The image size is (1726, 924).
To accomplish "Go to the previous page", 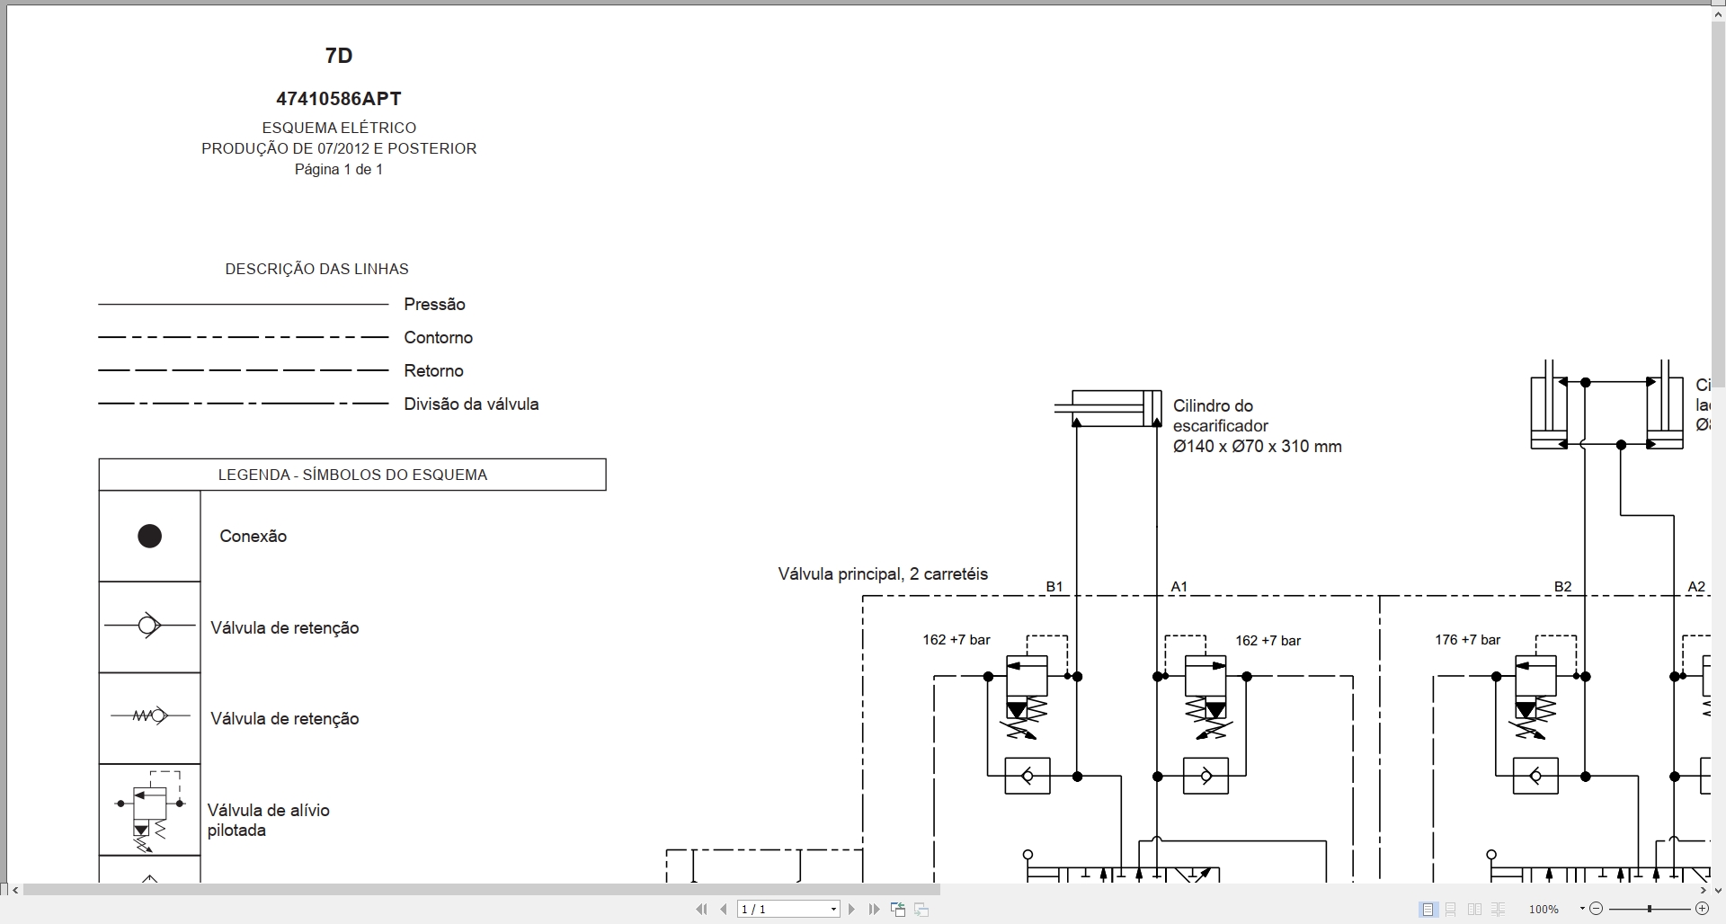I will click(x=724, y=910).
